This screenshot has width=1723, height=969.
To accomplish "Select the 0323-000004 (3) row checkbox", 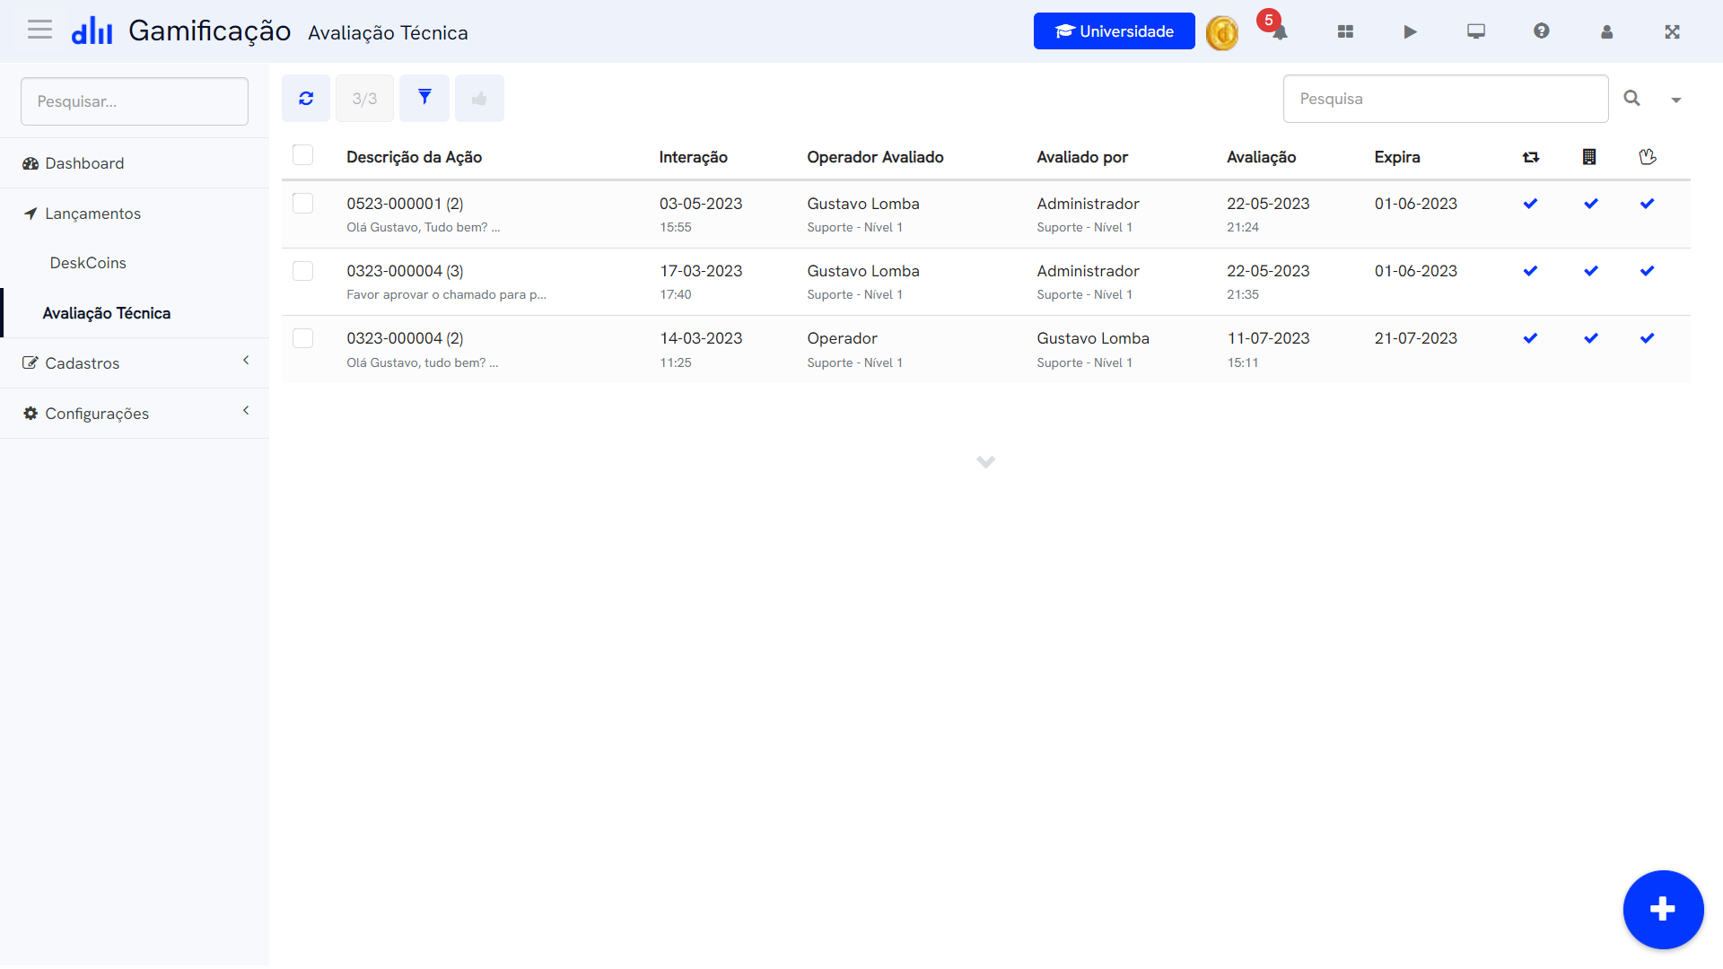I will coord(303,271).
